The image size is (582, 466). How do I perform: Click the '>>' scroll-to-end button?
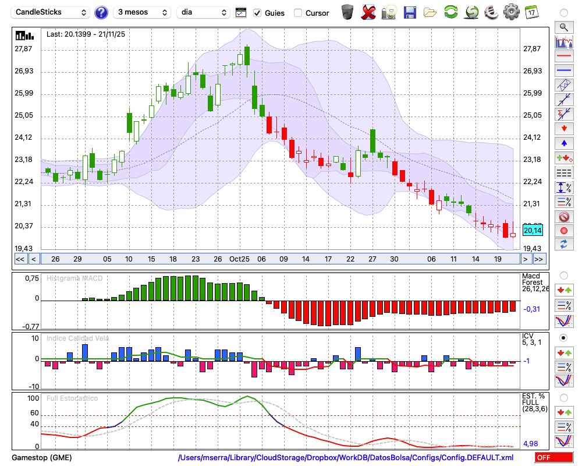pos(539,259)
